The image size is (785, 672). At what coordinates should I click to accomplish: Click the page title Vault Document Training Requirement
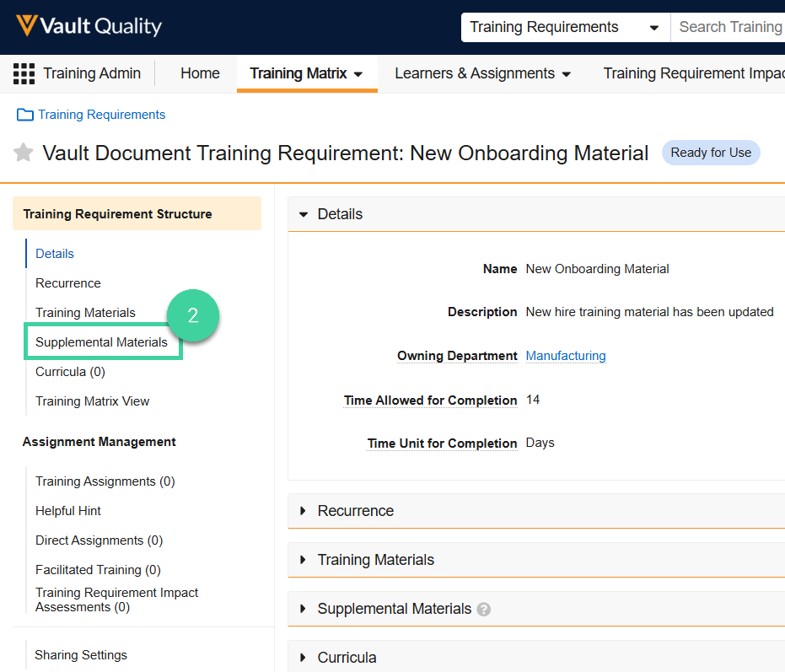[346, 153]
